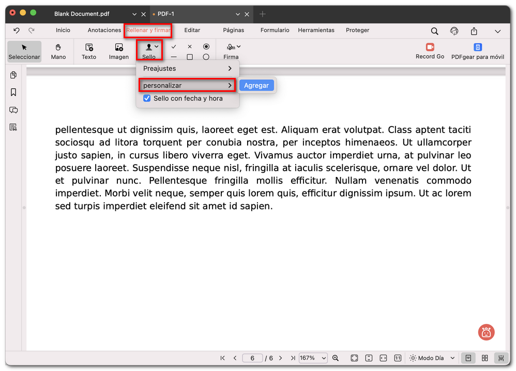The height and width of the screenshot is (371, 516).
Task: Select the filled radio button form tool
Action: pos(206,46)
